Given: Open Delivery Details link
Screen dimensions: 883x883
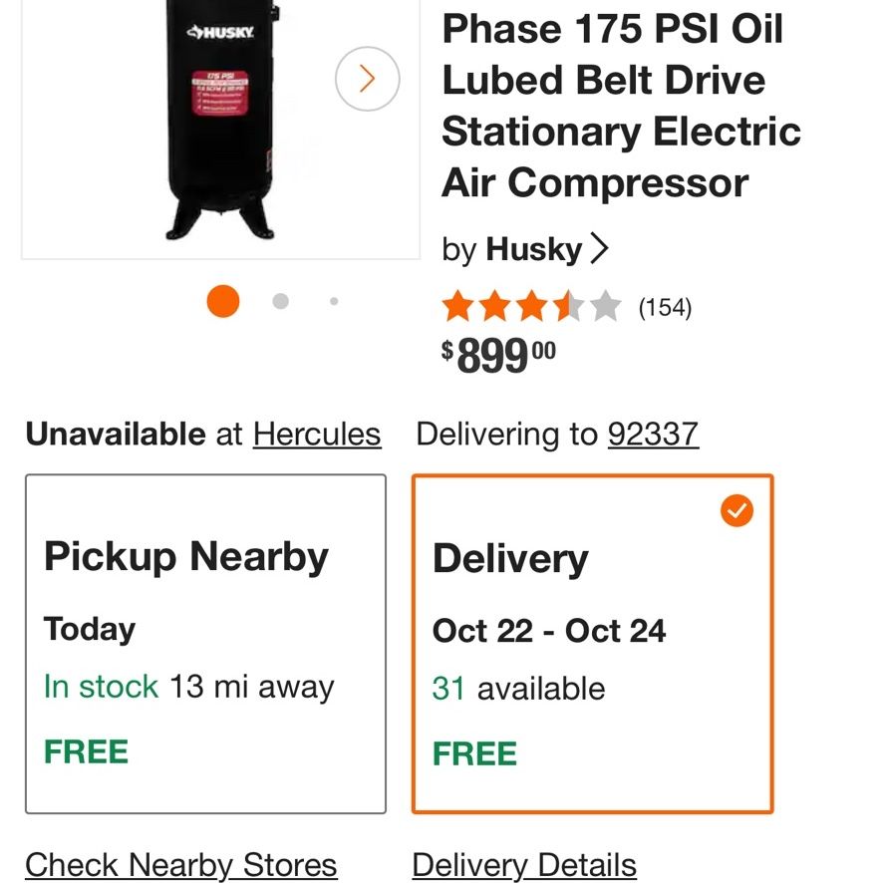Looking at the screenshot, I should [x=524, y=865].
